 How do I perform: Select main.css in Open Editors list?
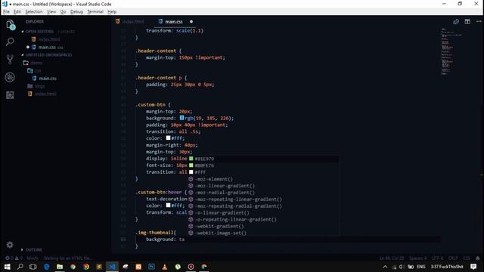[47, 47]
